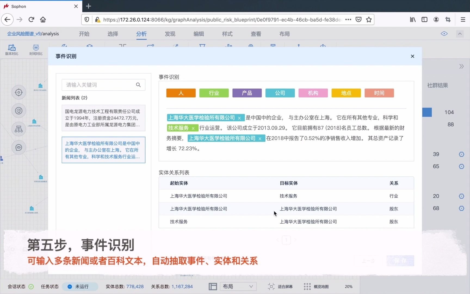Viewport: 470px width, 294px height.
Task: Click the 未运行 task status badge
Action: tap(80, 287)
